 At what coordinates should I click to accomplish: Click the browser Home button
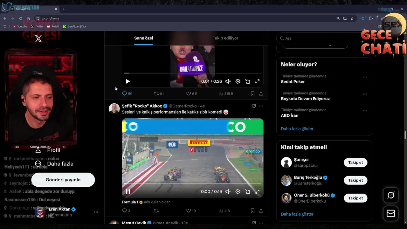28,18
